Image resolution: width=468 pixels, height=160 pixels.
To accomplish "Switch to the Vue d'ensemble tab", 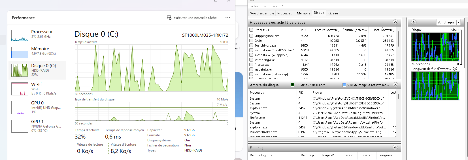I will [x=262, y=13].
